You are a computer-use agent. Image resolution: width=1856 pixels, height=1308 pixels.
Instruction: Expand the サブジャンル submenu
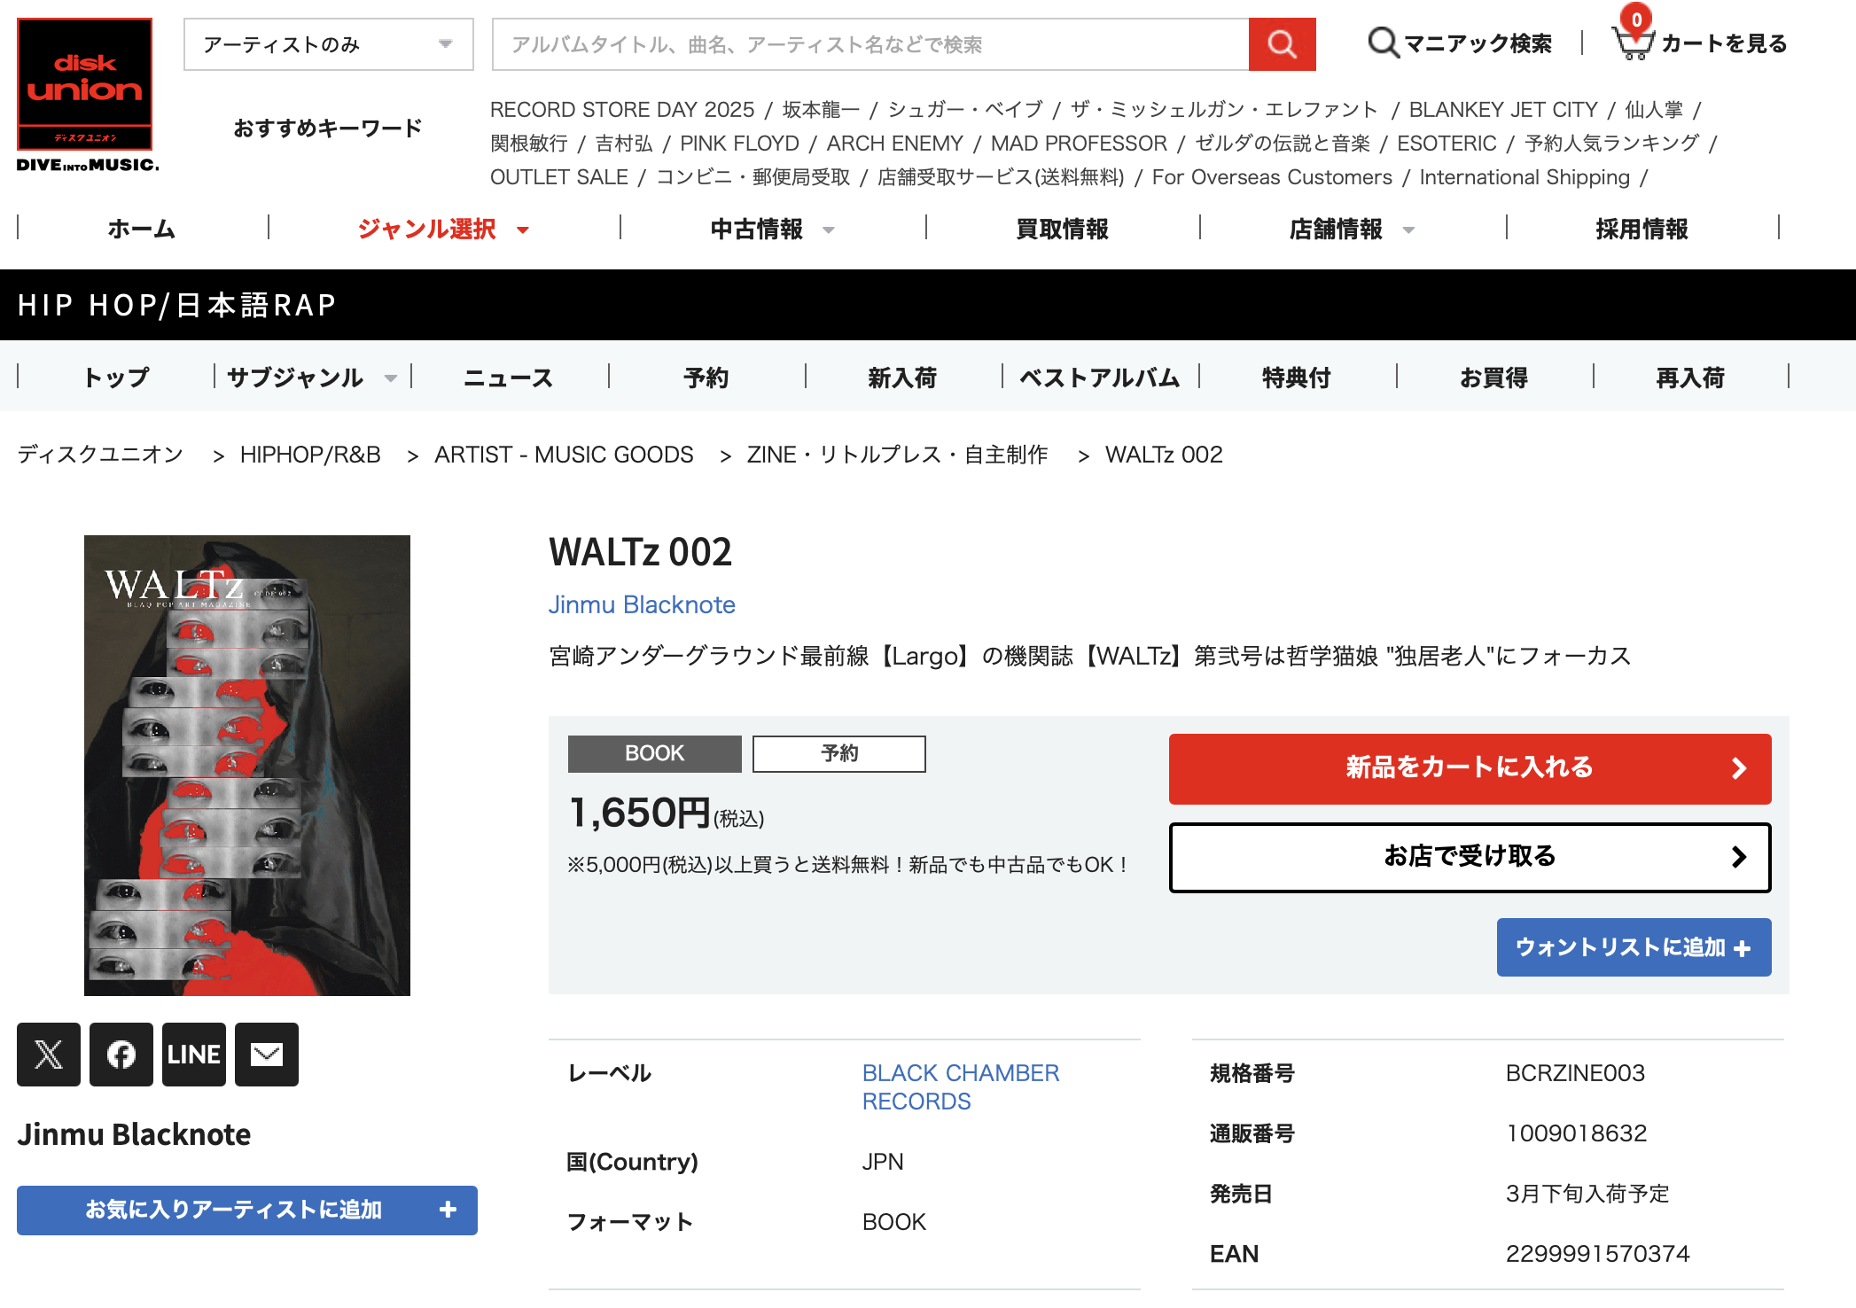click(312, 378)
